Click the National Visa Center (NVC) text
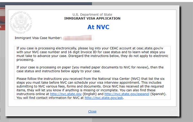Image resolution: width=193 pixels, height=122 pixels. (x=119, y=79)
